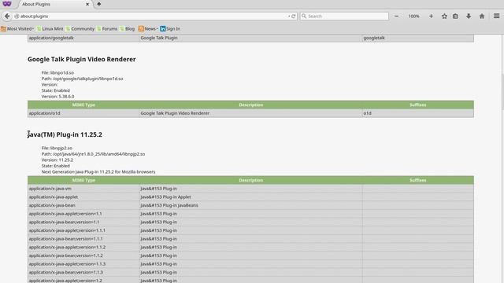The height and width of the screenshot is (283, 504).
Task: Select the Version: 5.38.6.0 line
Action: [57, 96]
